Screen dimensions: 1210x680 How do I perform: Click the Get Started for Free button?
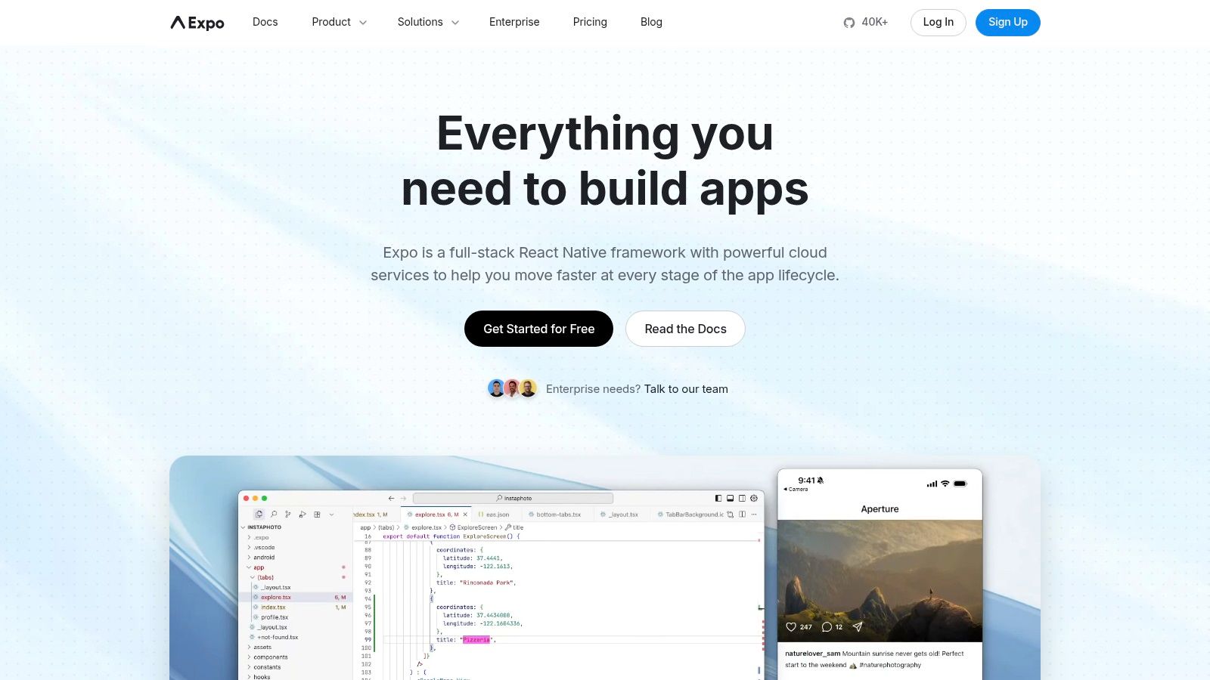click(x=538, y=329)
